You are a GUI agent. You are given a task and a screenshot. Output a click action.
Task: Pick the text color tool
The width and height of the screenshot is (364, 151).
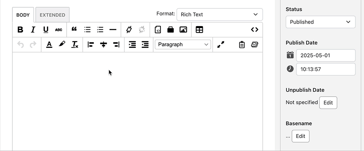click(49, 45)
